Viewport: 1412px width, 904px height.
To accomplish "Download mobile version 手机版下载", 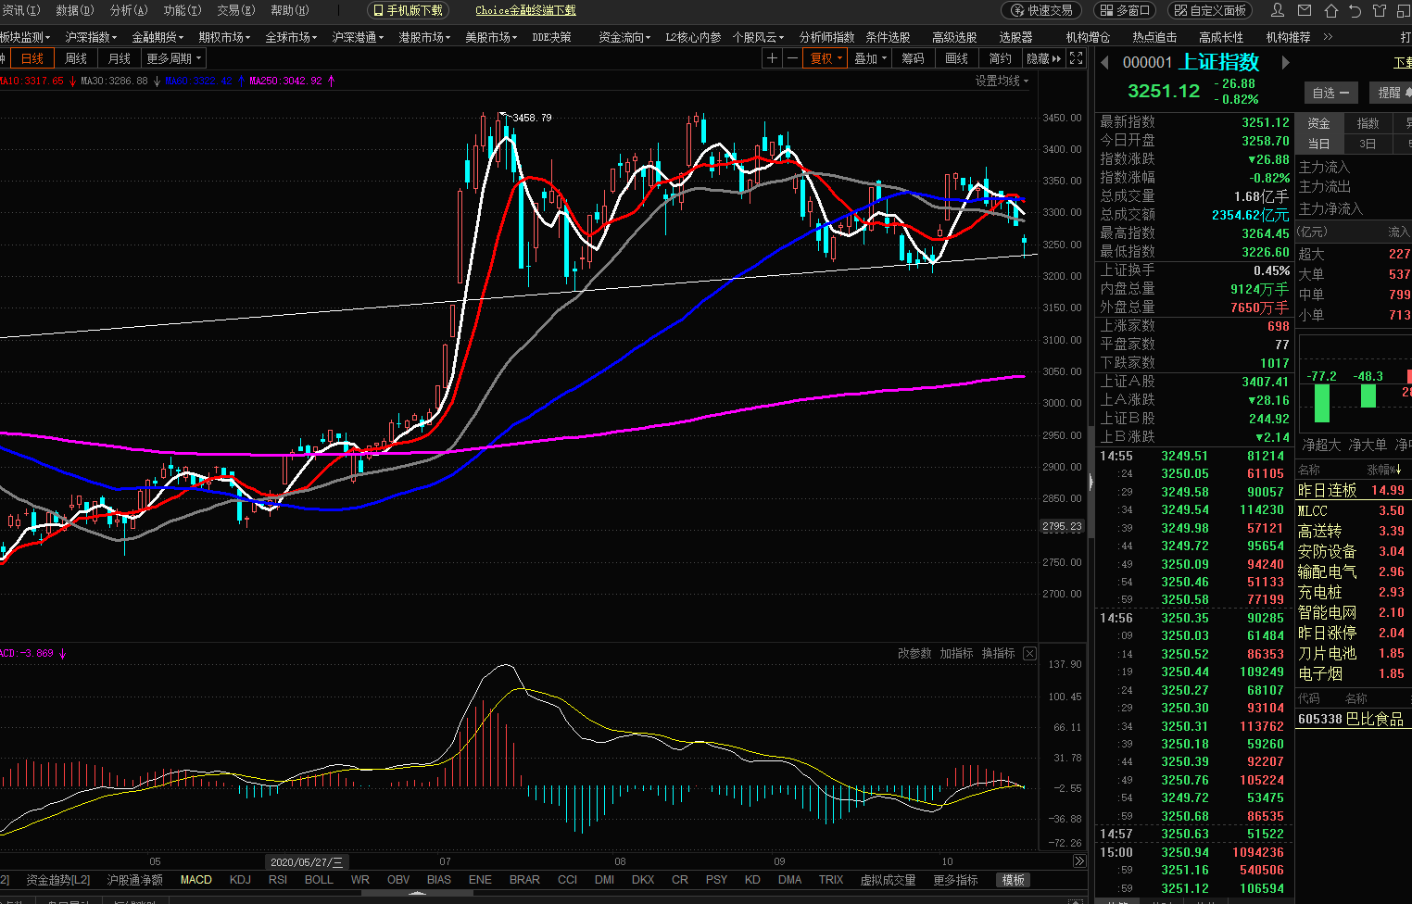I will tap(408, 10).
